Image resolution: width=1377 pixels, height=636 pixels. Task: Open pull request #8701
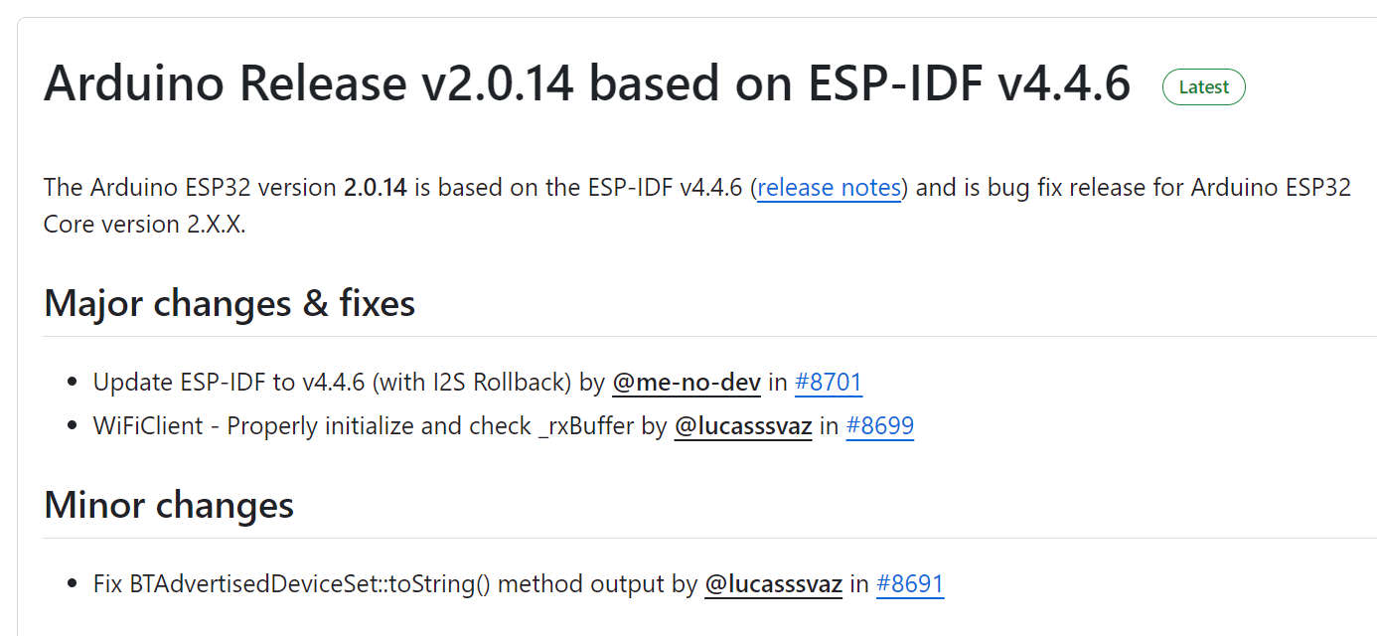829,383
